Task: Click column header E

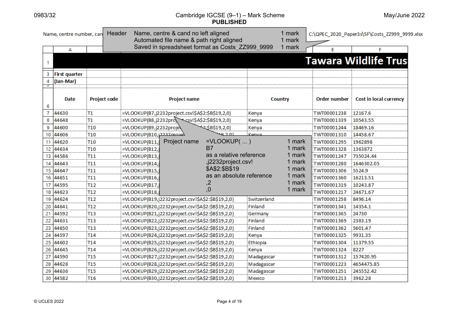Action: [x=332, y=50]
